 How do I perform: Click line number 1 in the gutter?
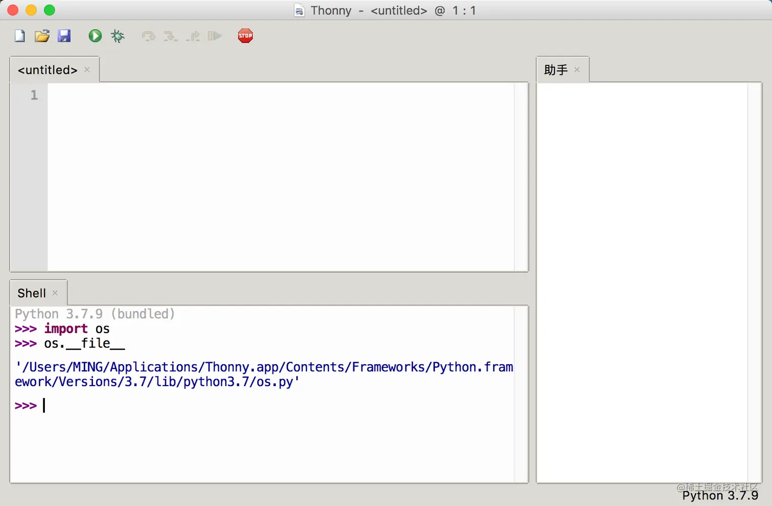pos(34,95)
